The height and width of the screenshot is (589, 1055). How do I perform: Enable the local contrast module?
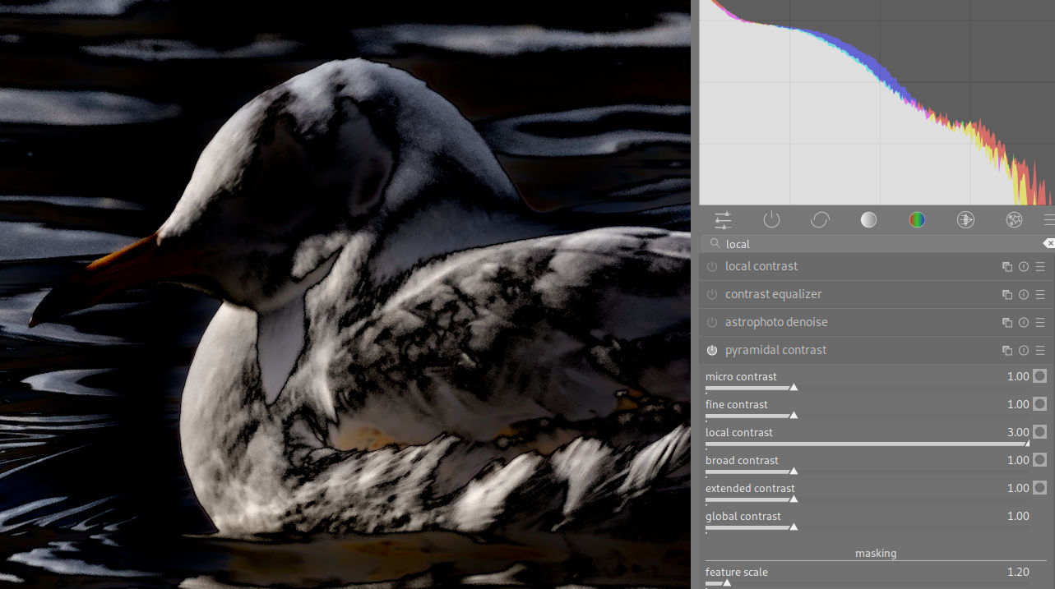pos(712,267)
